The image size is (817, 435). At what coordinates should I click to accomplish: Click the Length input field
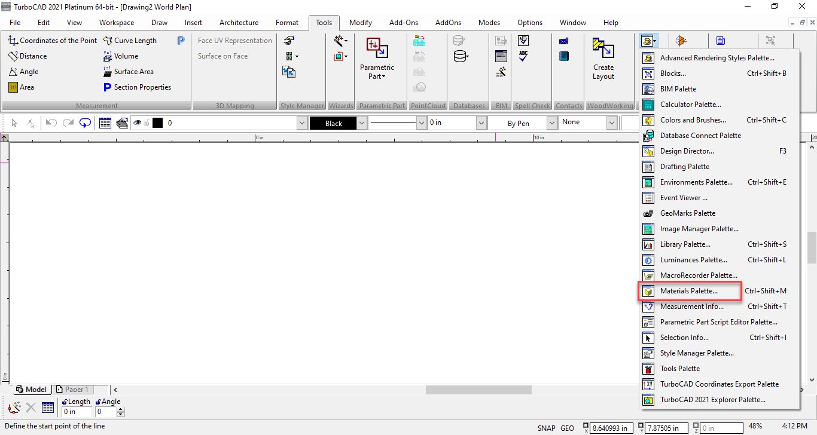click(77, 412)
